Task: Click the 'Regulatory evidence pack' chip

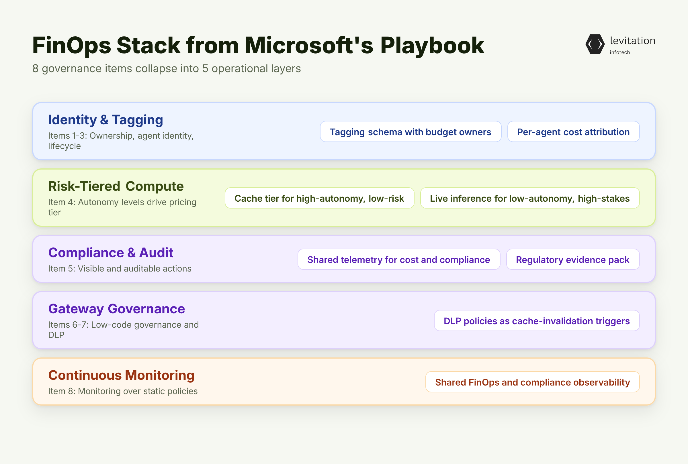Action: click(x=572, y=259)
